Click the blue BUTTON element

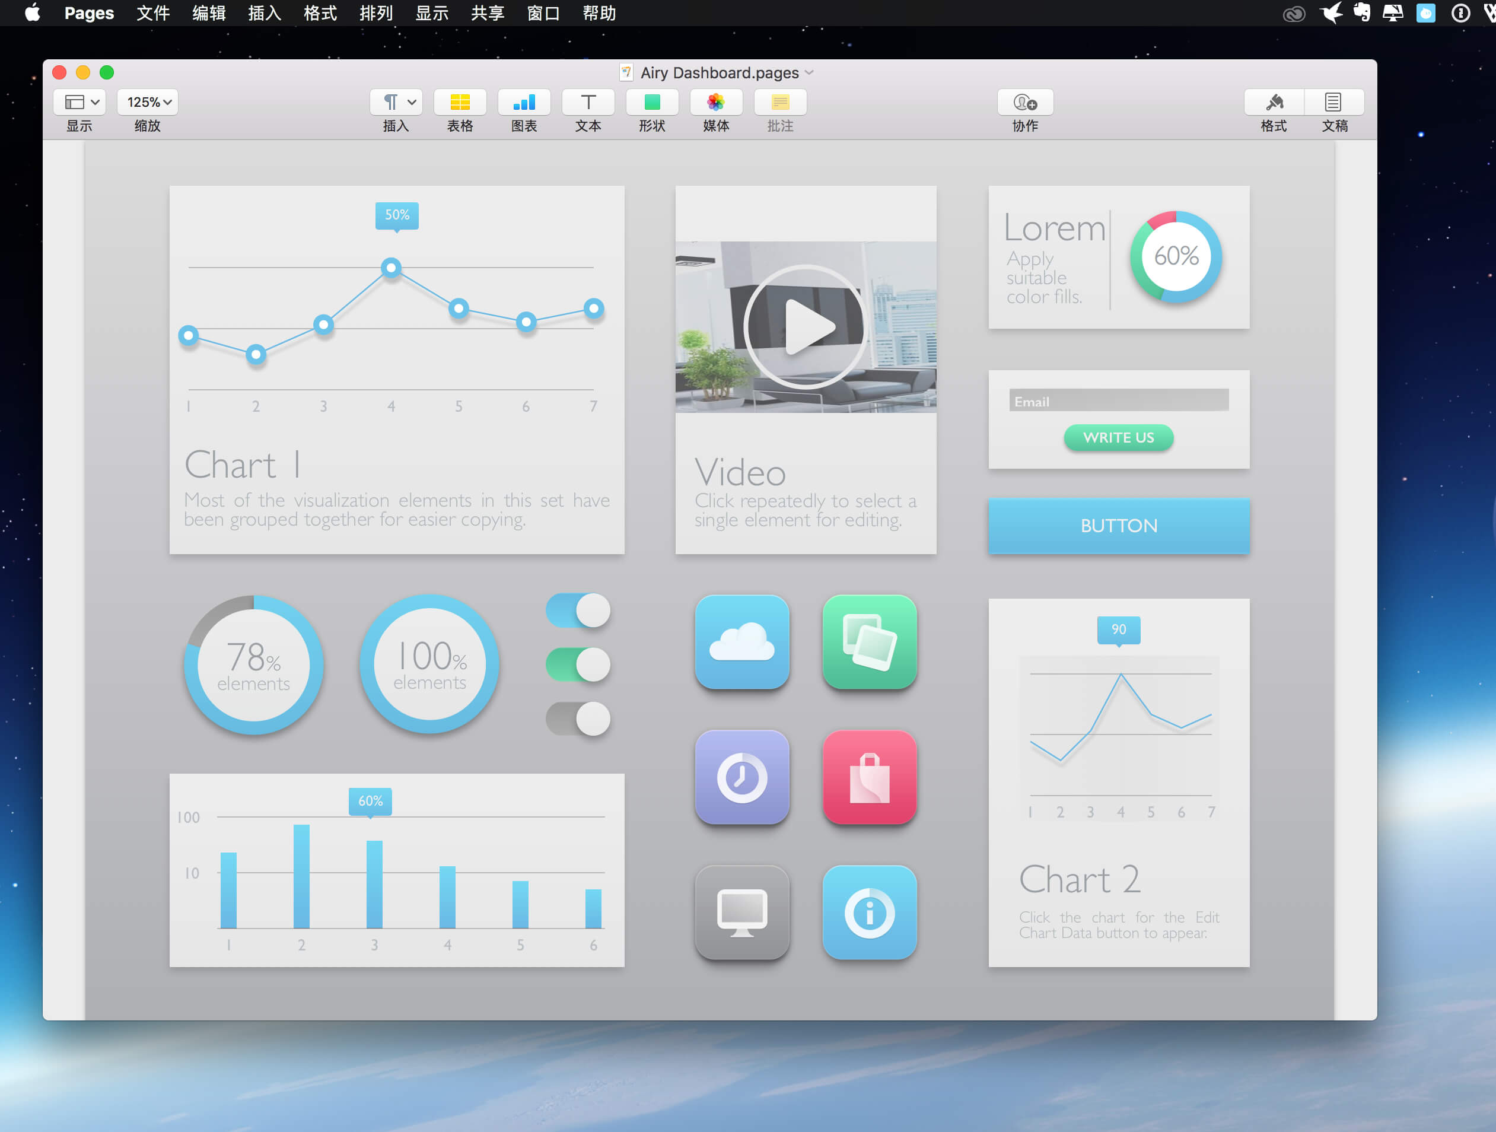1119,526
